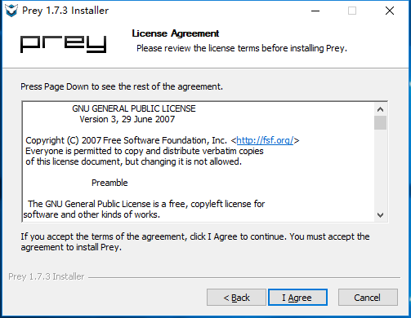Click the license scrollbar thumb
411x318 pixels.
[x=380, y=123]
